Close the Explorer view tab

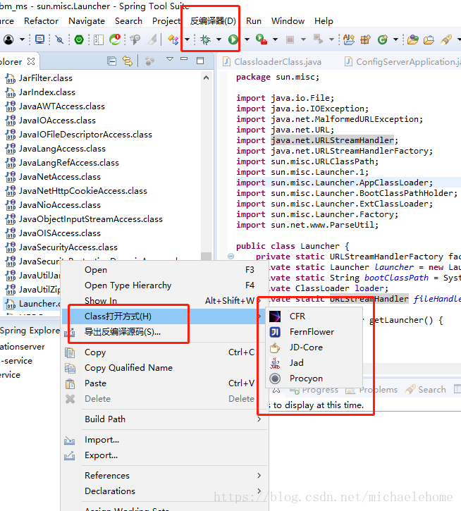click(31, 61)
